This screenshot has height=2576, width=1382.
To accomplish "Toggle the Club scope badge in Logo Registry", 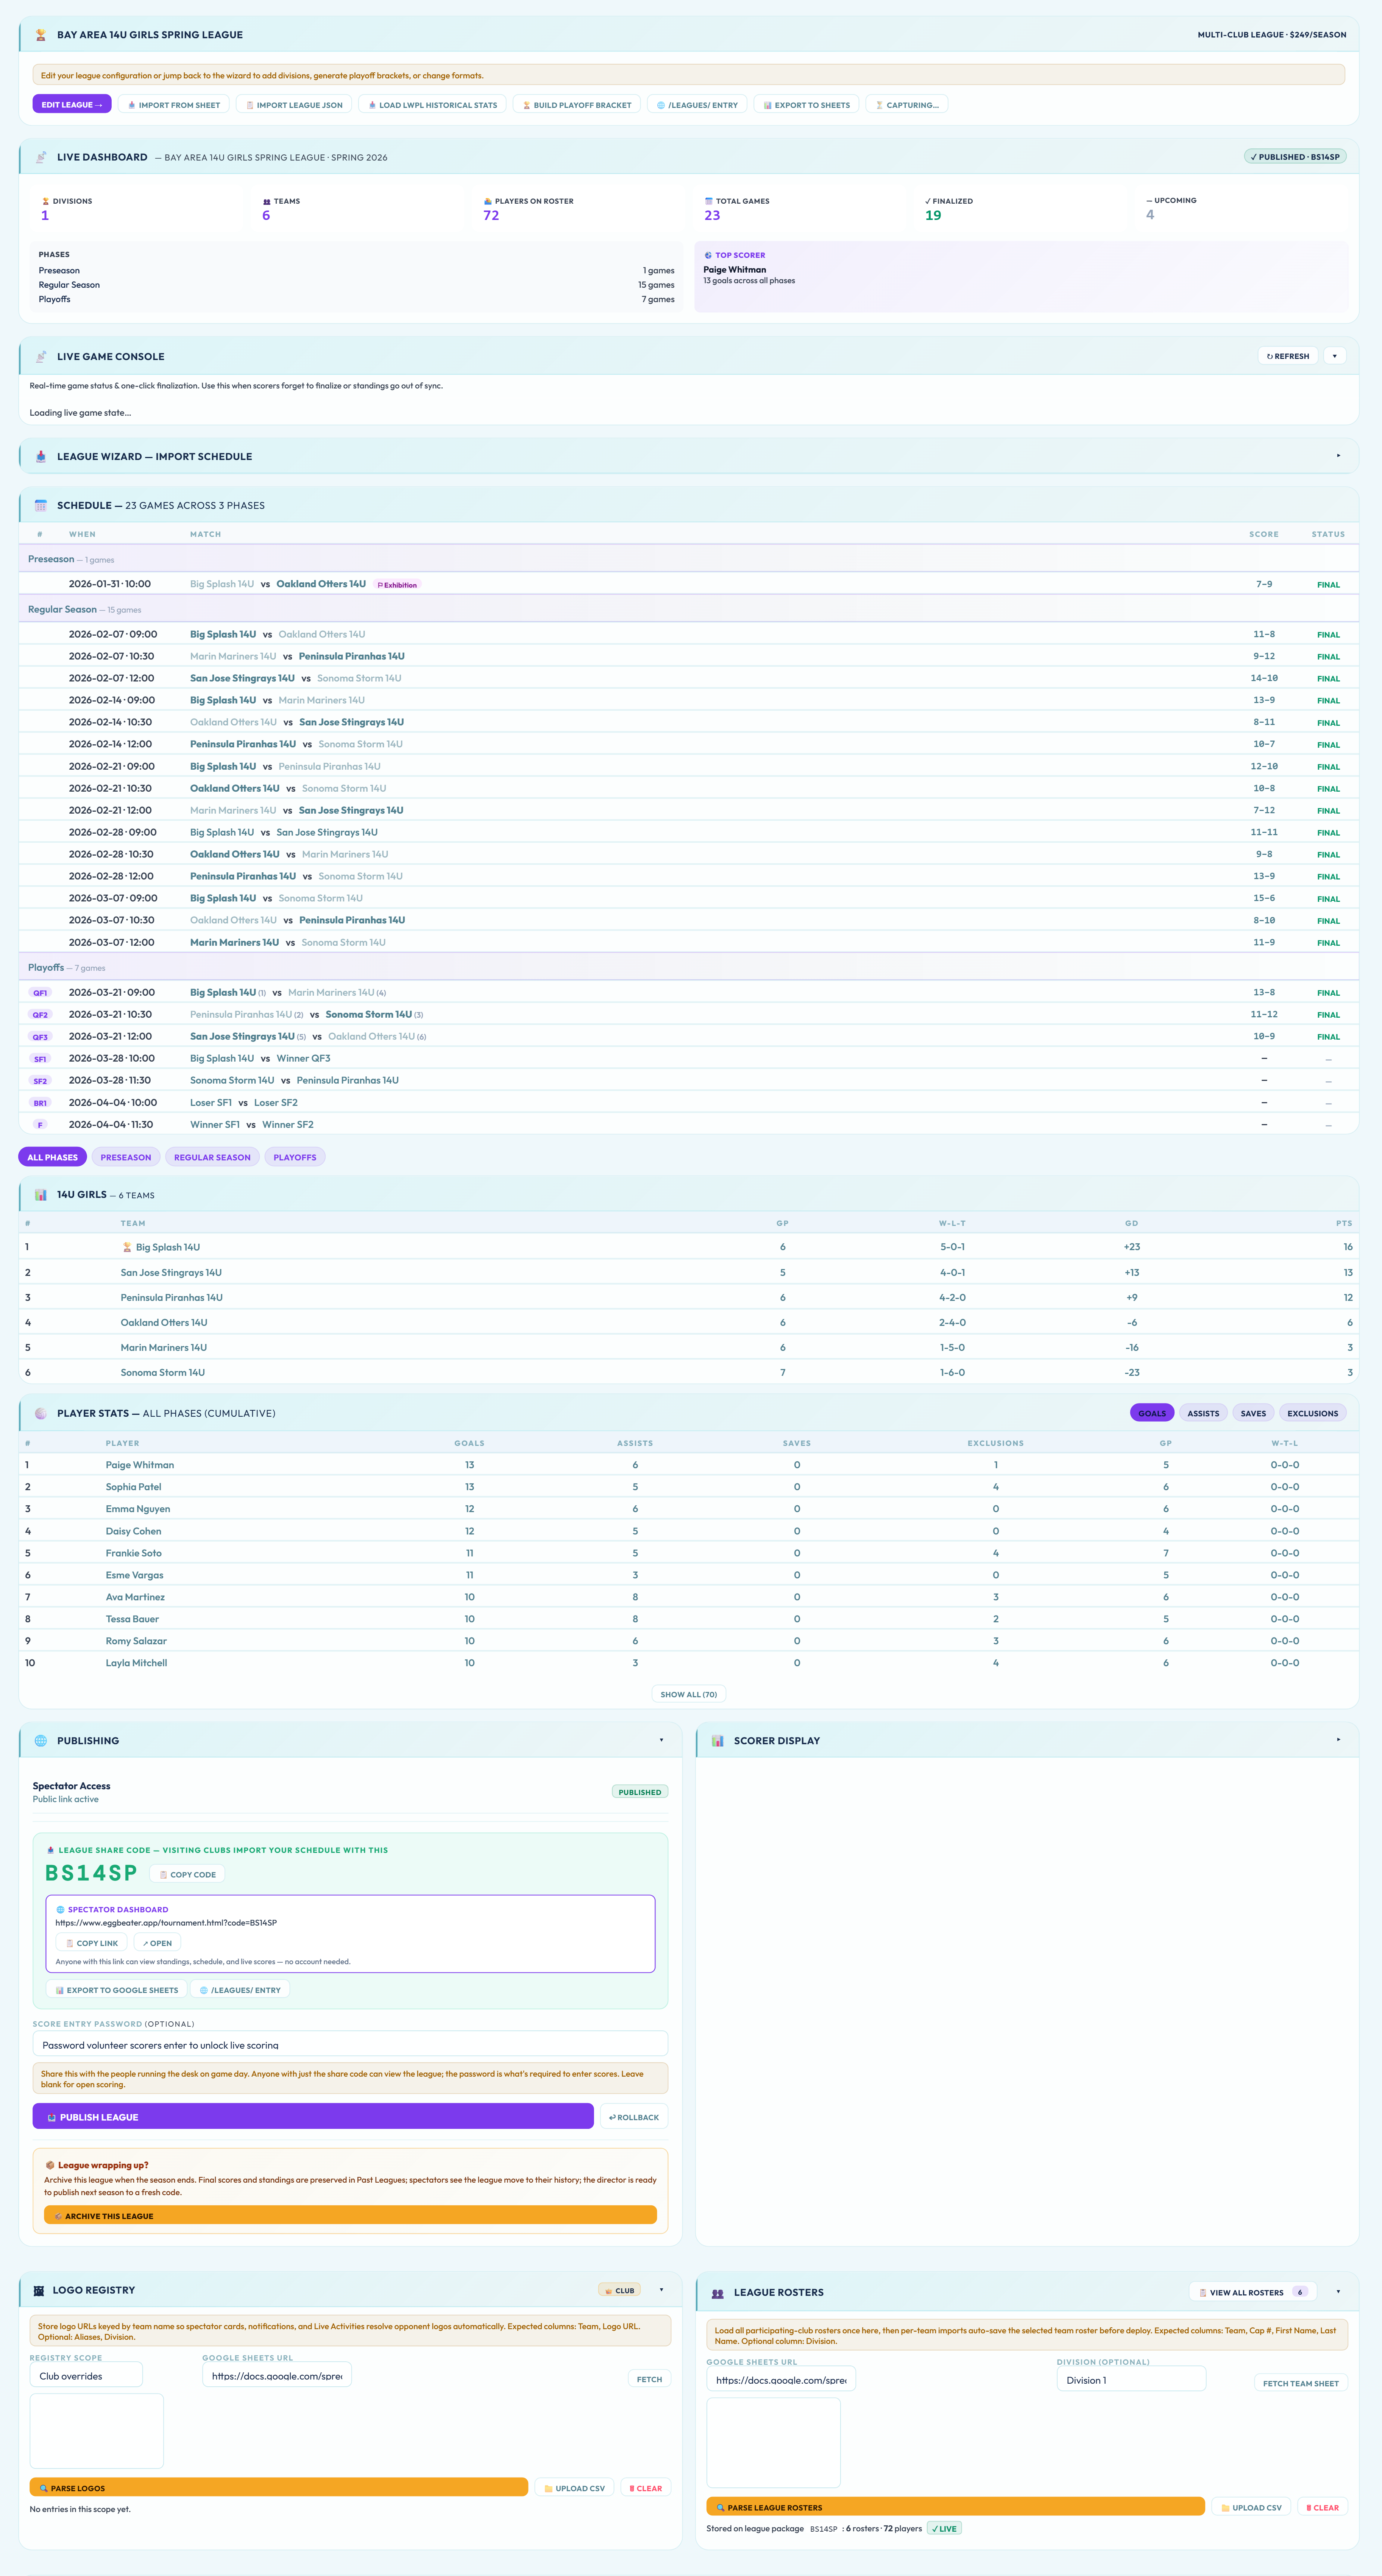I will point(620,2290).
